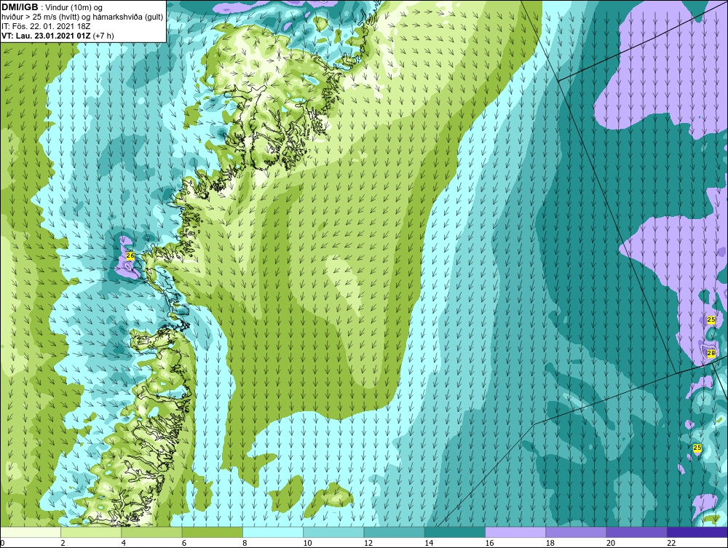Click the yellow 28 gust label

711,353
